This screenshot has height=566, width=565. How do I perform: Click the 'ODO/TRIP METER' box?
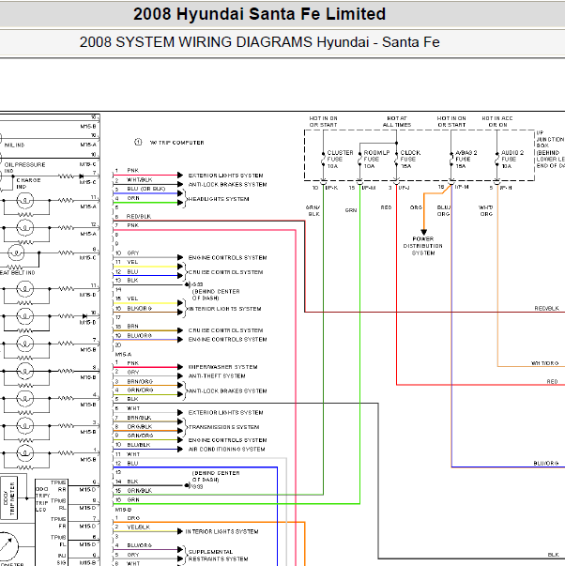(8, 497)
